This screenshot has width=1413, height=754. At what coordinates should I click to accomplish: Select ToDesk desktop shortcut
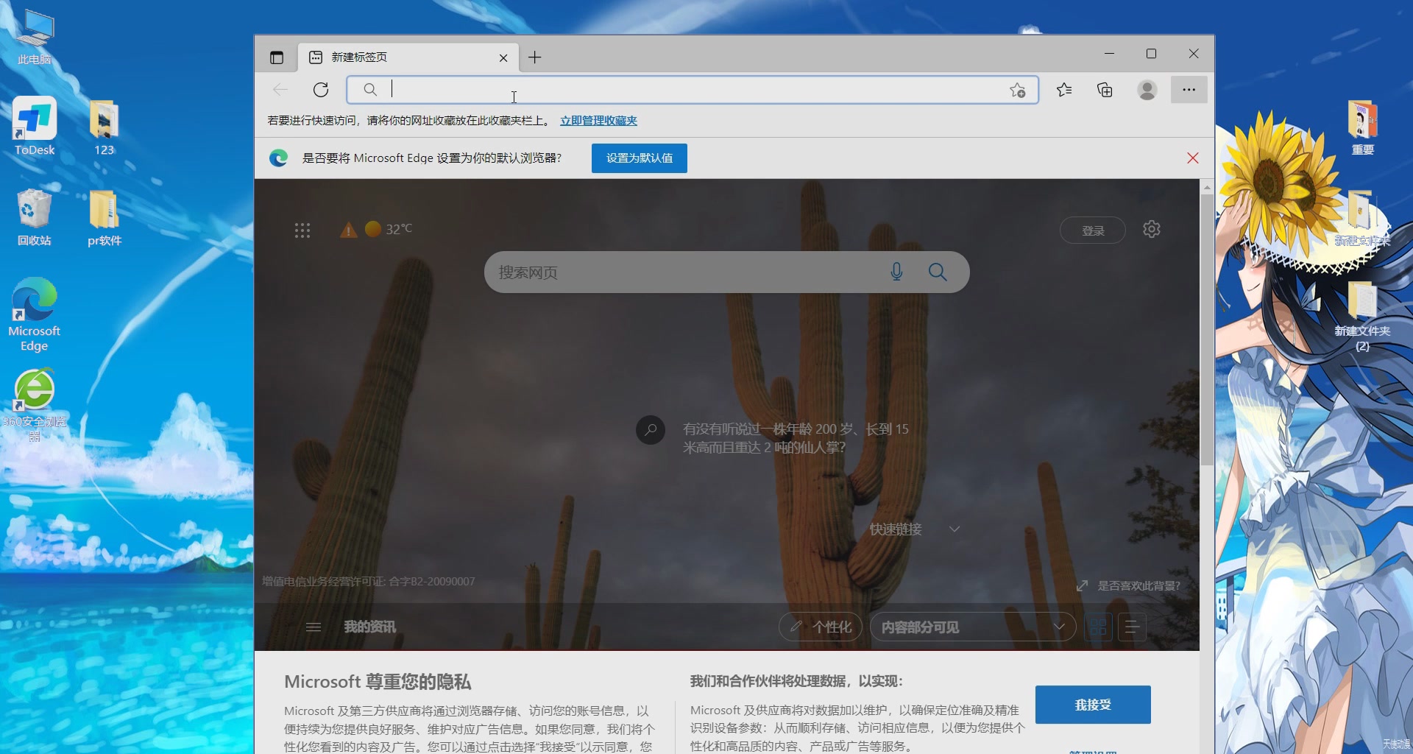[x=35, y=127]
